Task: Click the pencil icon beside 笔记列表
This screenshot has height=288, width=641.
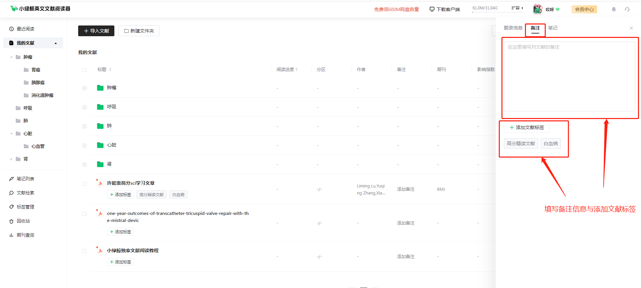Action: point(11,179)
